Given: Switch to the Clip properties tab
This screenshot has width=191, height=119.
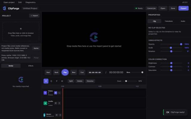Looking at the screenshot, I should coord(154,21).
